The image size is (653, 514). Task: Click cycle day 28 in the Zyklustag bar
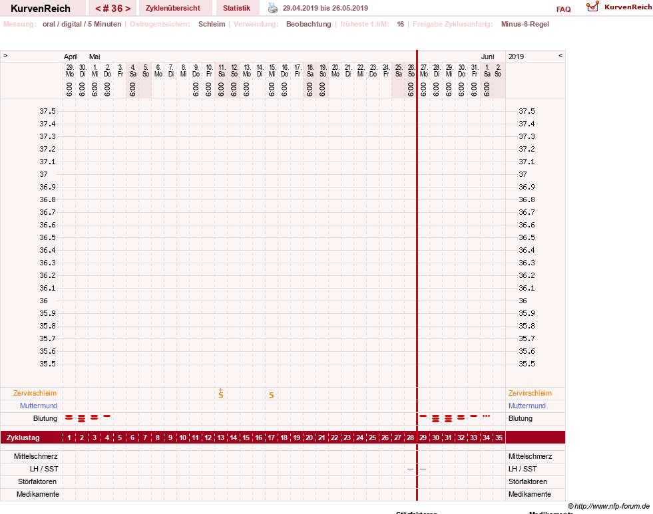click(x=410, y=438)
